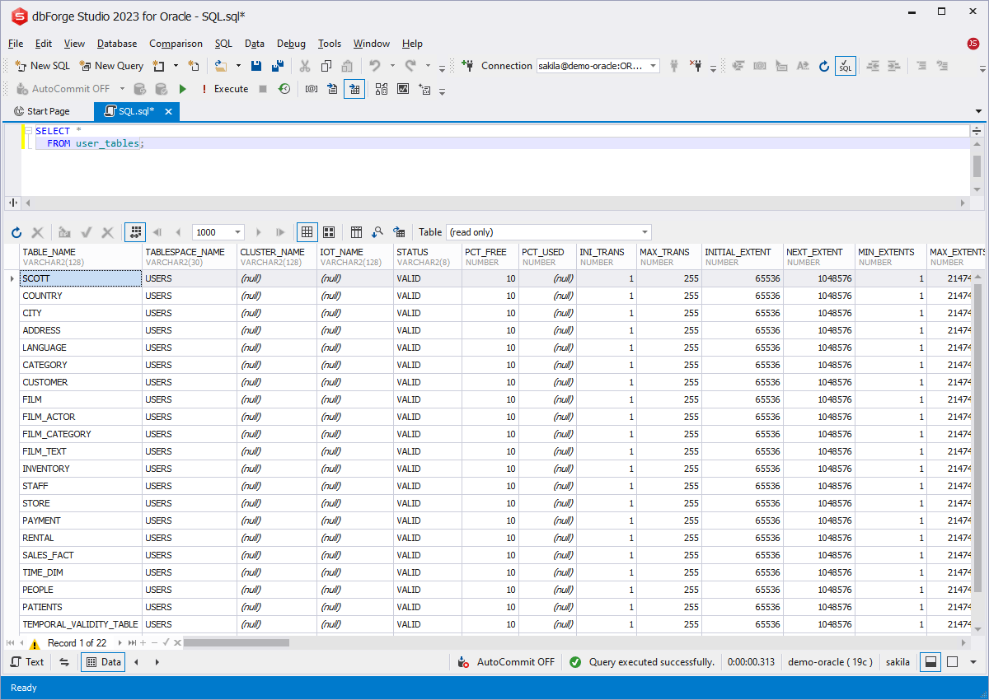Click the swap views icon next to Text
Screen dimensions: 989x700
coord(64,661)
